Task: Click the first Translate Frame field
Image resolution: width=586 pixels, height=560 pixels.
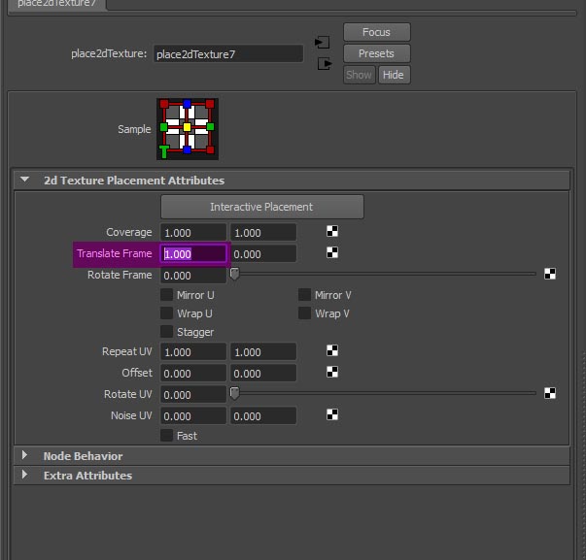Action: tap(193, 254)
